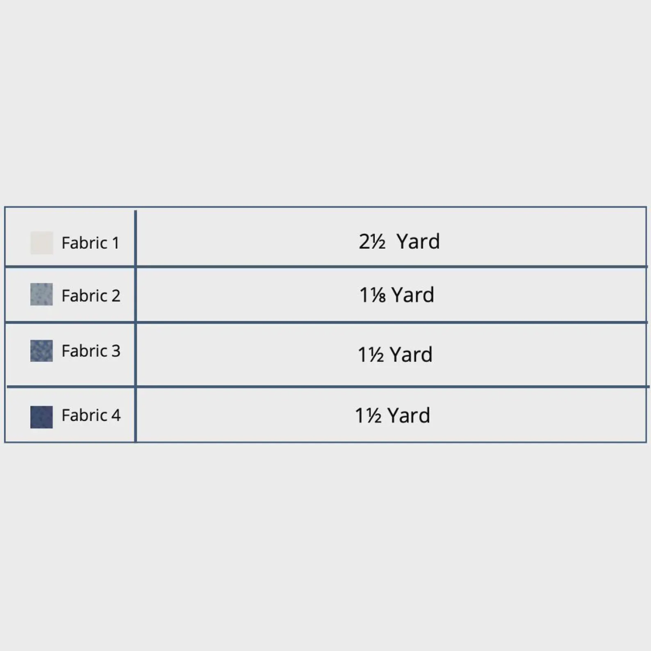Image resolution: width=651 pixels, height=651 pixels.
Task: Select the "Fabric 2" text label
Action: [91, 295]
